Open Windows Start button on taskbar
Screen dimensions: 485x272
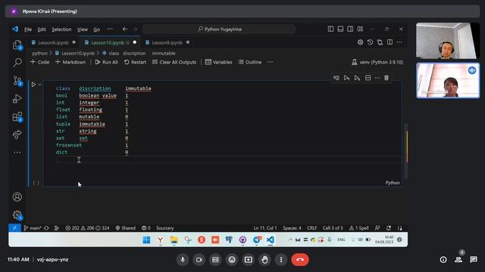tap(146, 240)
